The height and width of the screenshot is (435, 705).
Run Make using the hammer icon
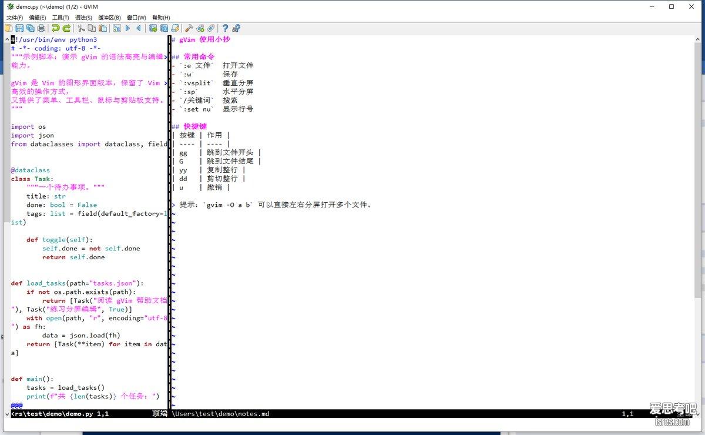pos(189,28)
